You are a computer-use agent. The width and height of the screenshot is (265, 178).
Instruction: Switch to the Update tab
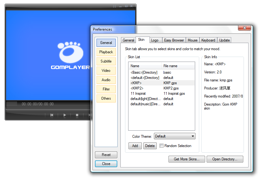click(x=224, y=40)
